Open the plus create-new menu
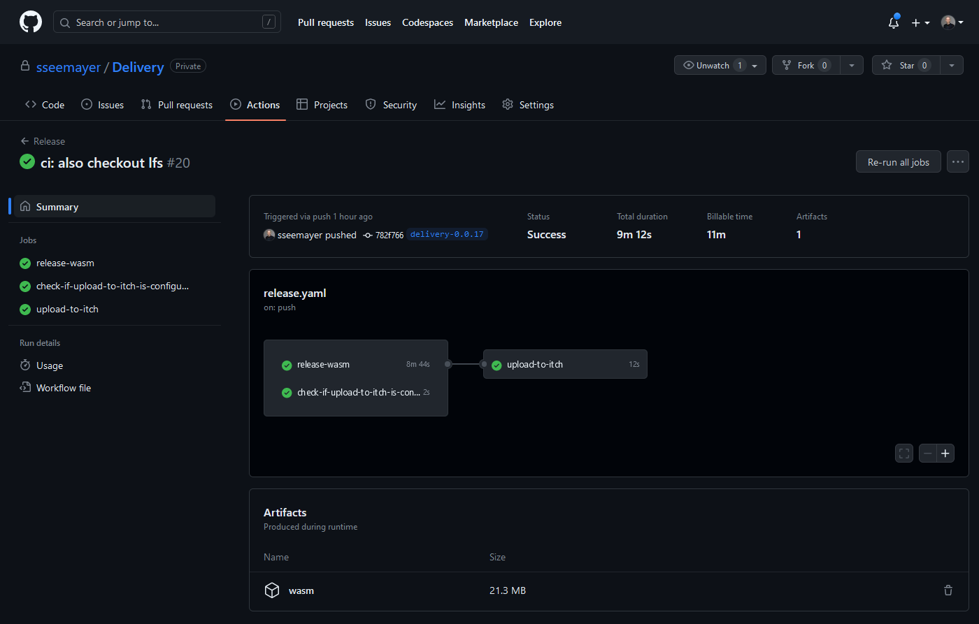 point(920,22)
